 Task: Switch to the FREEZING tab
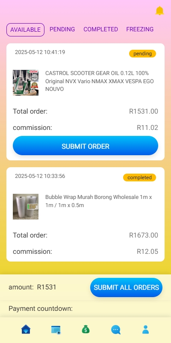click(x=140, y=29)
